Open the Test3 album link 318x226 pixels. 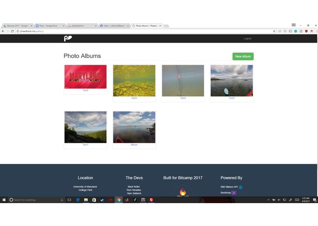coord(134,98)
